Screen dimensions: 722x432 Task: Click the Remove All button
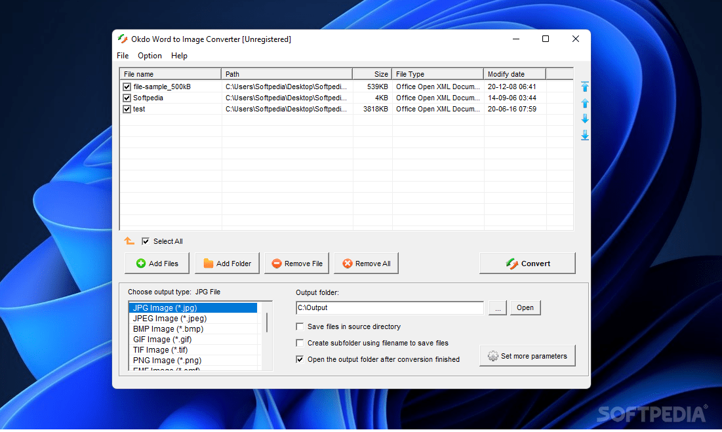366,264
